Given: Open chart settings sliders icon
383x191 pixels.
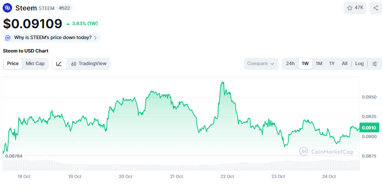Looking at the screenshot, I should [375, 64].
